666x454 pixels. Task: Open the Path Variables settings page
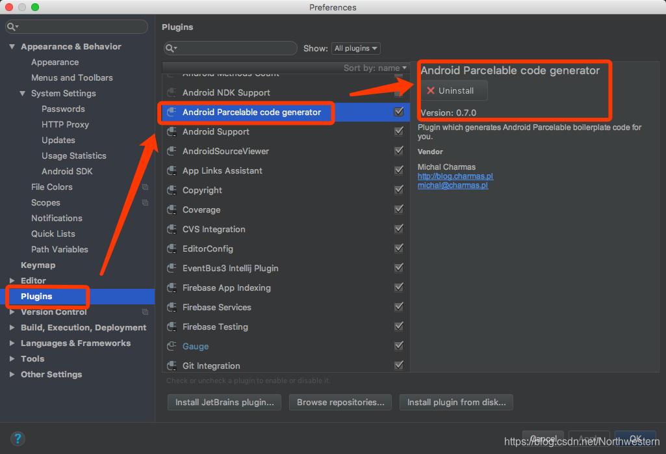[60, 250]
